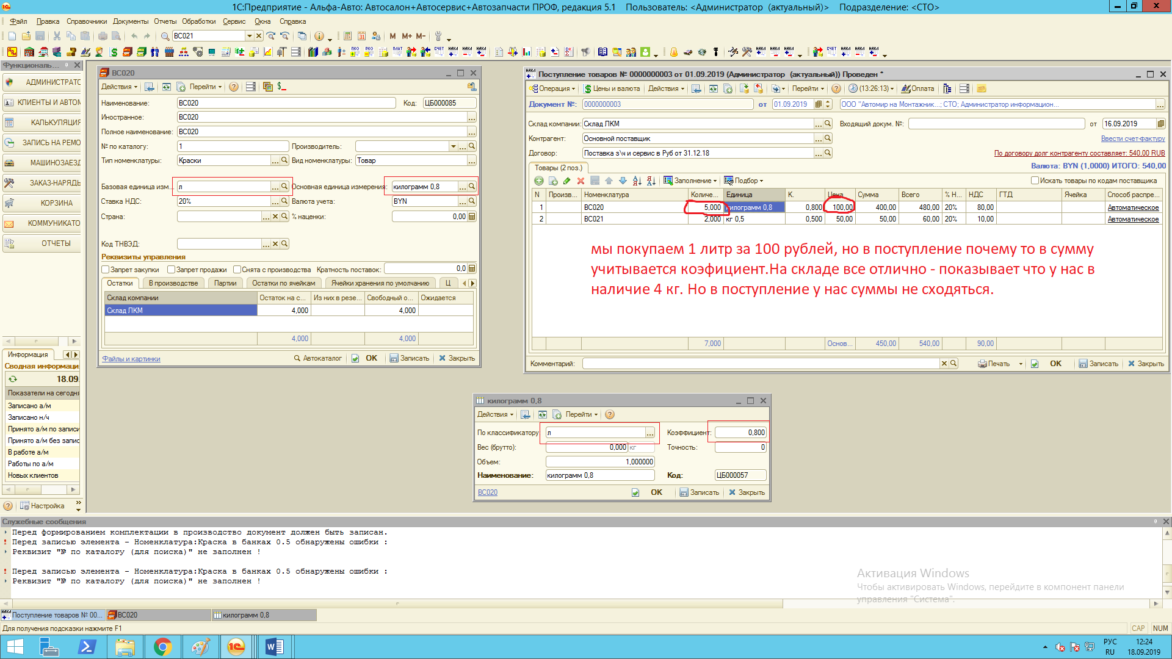Expand Производитель dropdown arrow
Screen dimensions: 1172x659
[x=453, y=146]
